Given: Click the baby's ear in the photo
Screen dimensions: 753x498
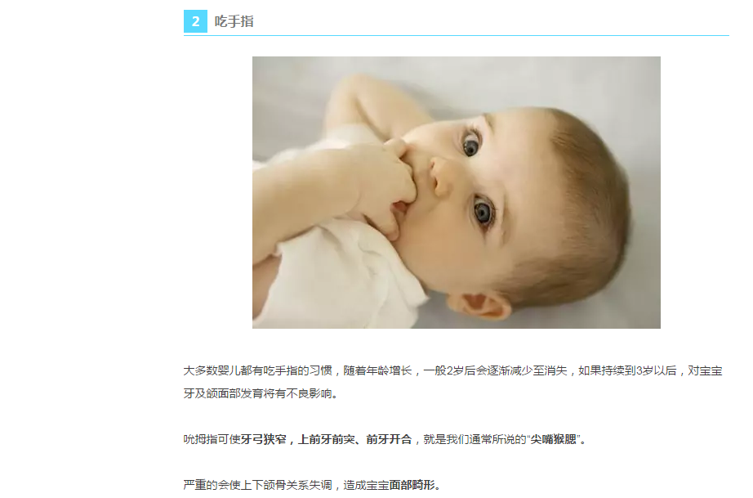Looking at the screenshot, I should click(x=479, y=305).
